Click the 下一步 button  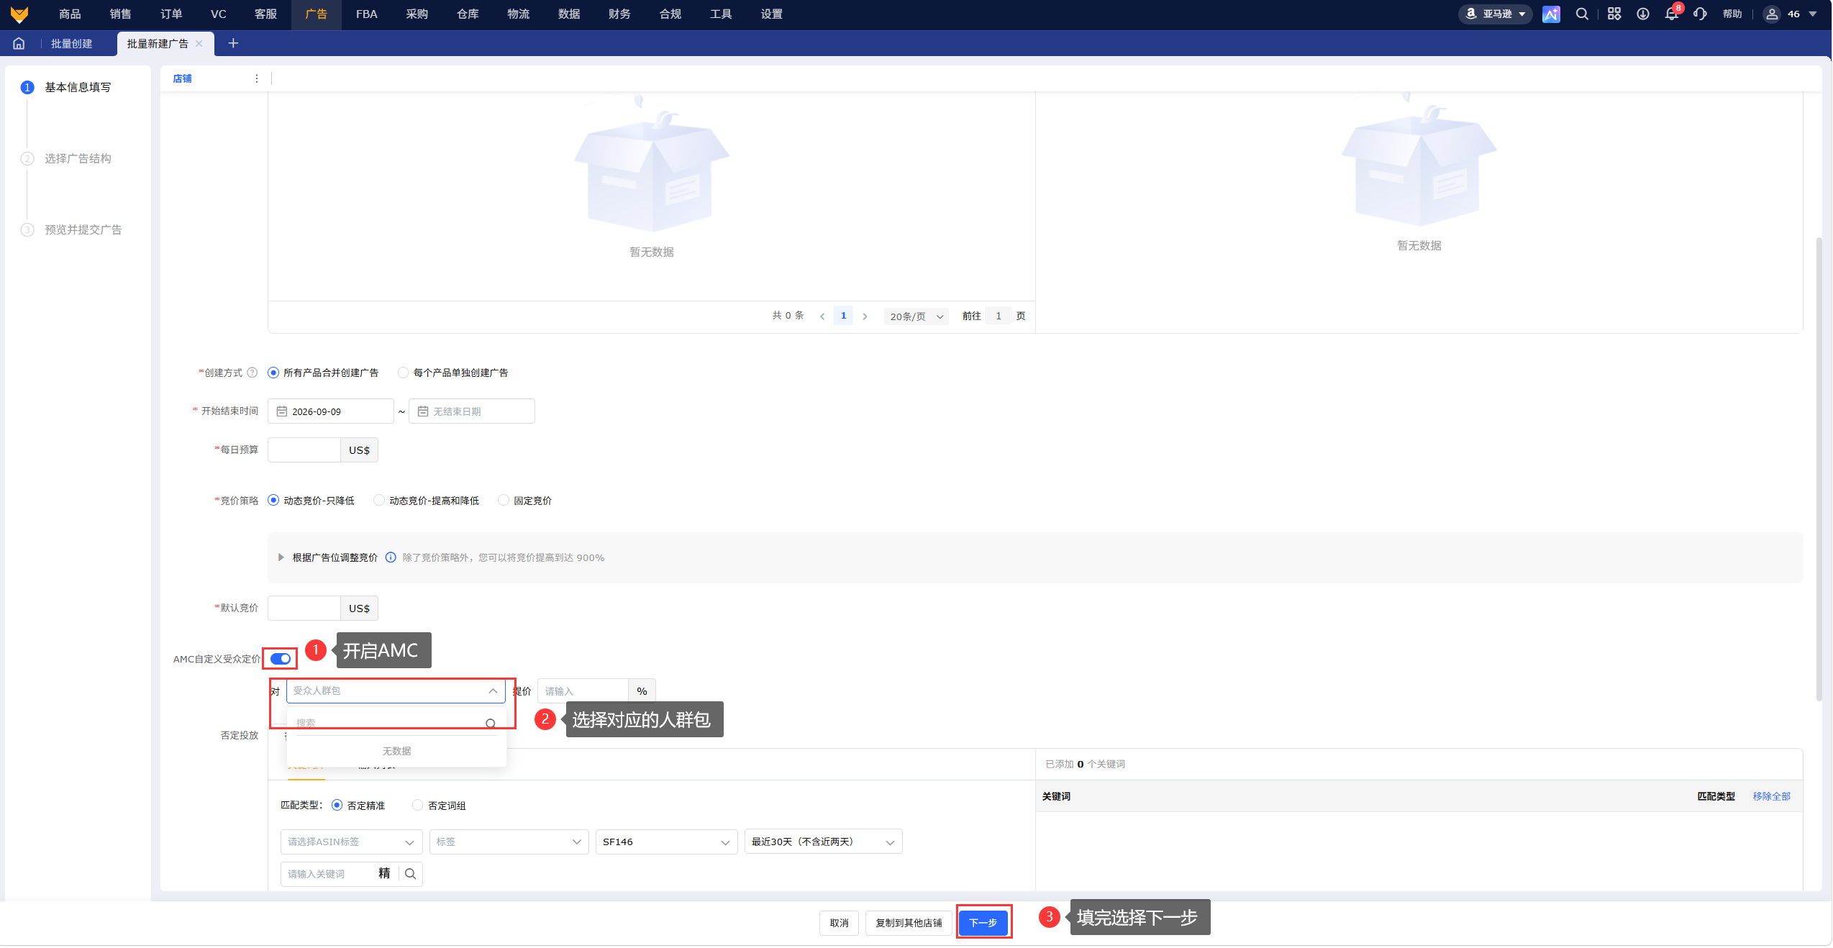[983, 923]
